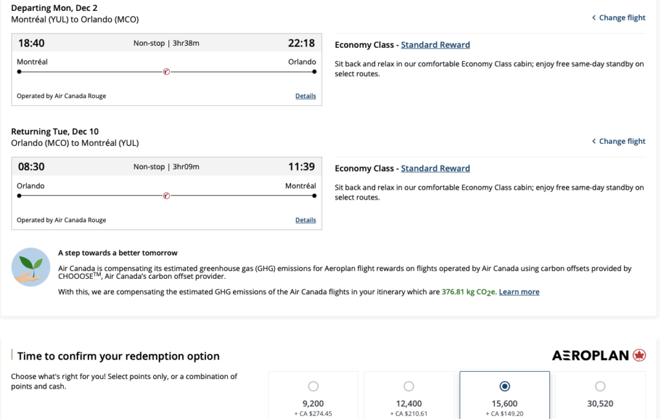Change the departing flight on Dec 2
Image resolution: width=661 pixels, height=419 pixels.
[x=622, y=18]
